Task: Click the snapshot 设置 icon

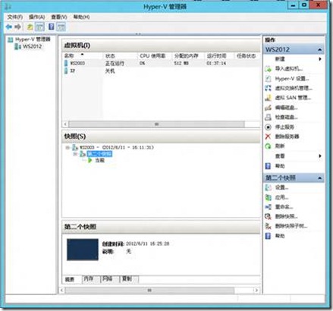Action: pos(268,187)
